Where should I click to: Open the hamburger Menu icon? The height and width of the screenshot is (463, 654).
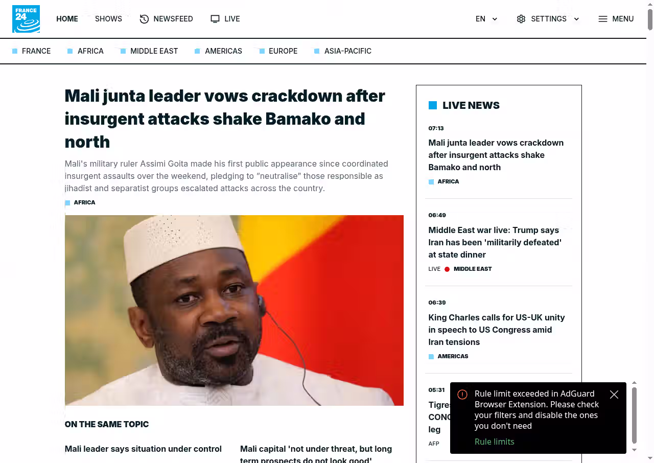603,19
